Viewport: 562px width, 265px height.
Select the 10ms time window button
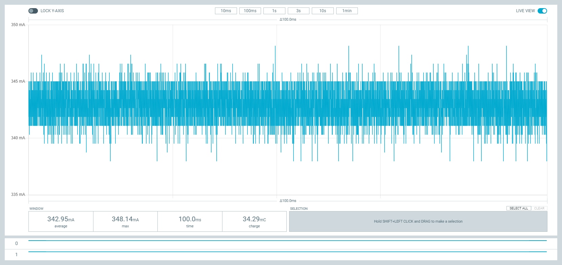tap(226, 11)
